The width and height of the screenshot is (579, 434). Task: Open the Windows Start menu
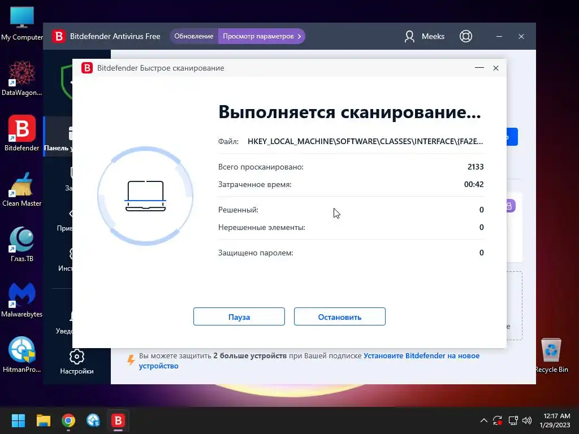[x=18, y=420]
